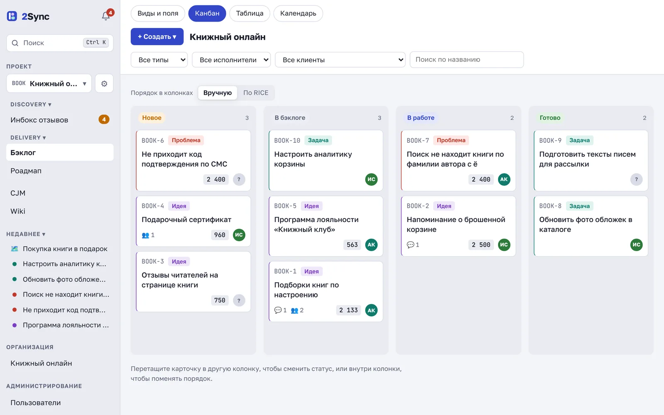Switch to the Таблица view
Image resolution: width=664 pixels, height=415 pixels.
click(x=249, y=13)
